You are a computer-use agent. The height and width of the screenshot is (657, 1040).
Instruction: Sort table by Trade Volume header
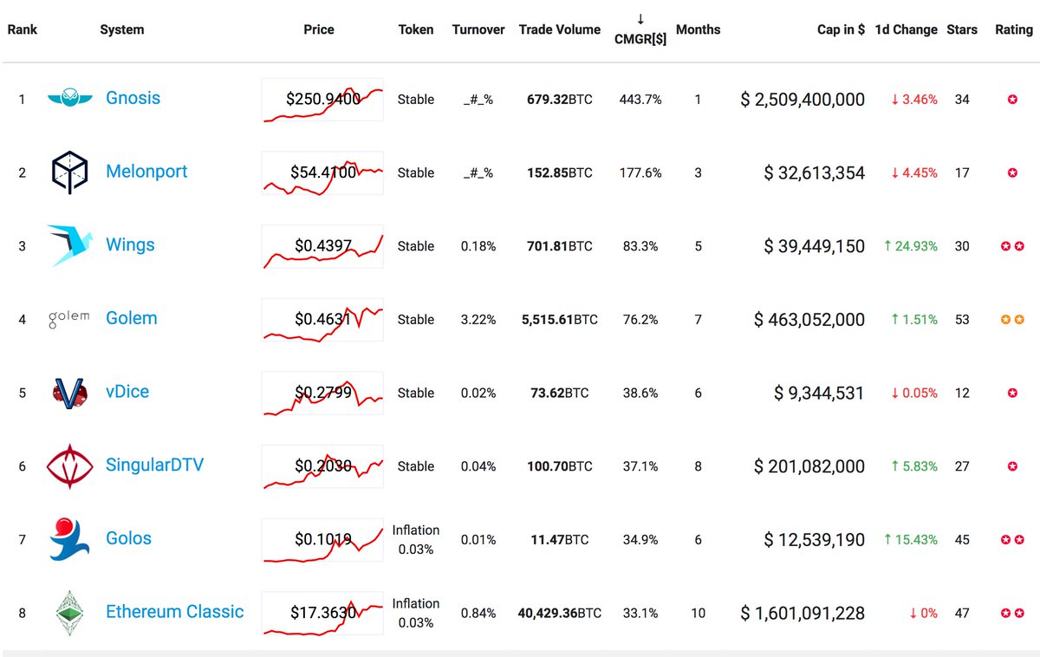pyautogui.click(x=560, y=29)
